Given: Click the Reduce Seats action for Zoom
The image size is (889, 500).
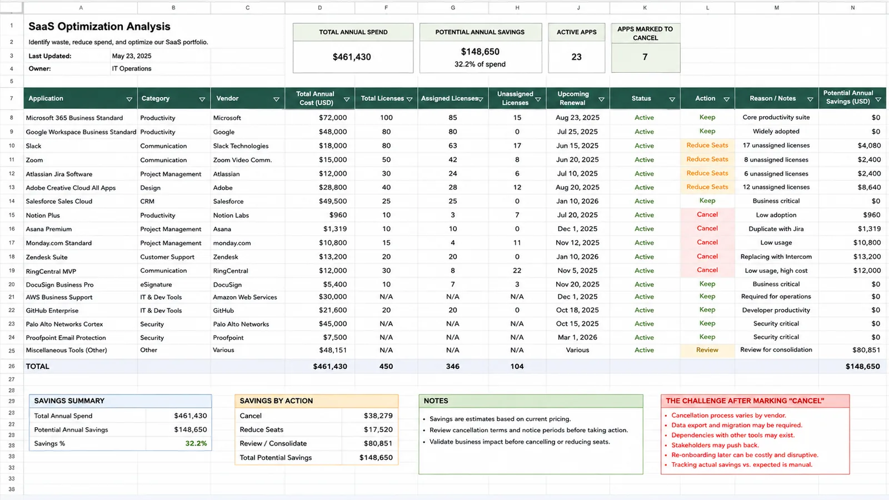Looking at the screenshot, I should coord(707,159).
